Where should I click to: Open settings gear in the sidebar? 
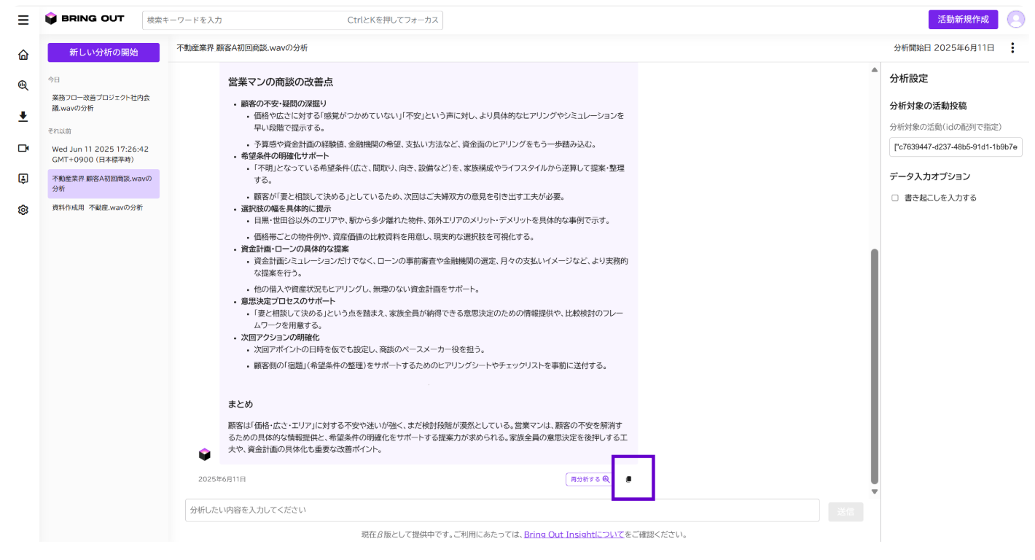click(x=23, y=210)
